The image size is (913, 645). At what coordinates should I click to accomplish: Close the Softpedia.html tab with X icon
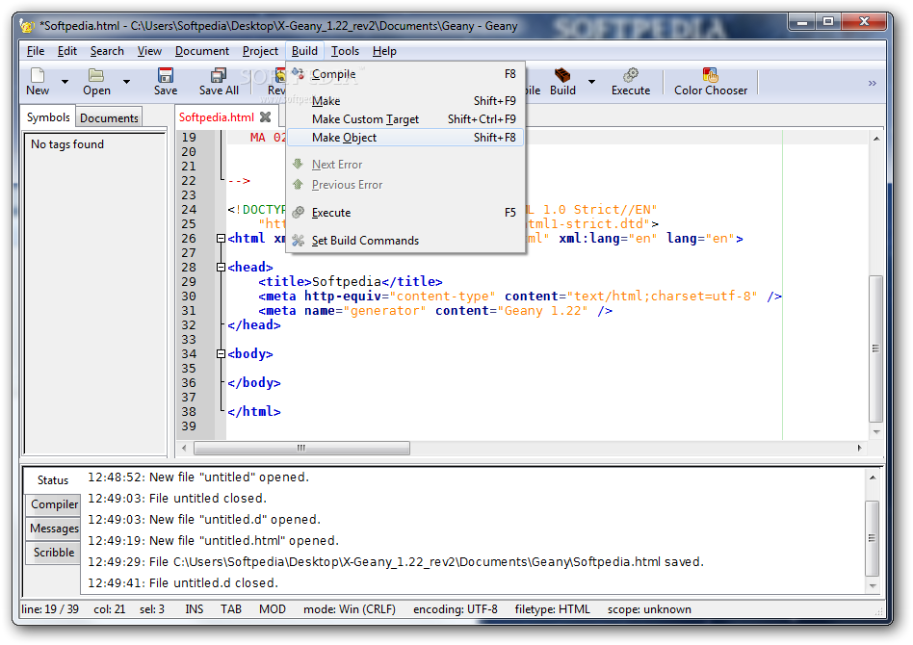click(x=266, y=117)
